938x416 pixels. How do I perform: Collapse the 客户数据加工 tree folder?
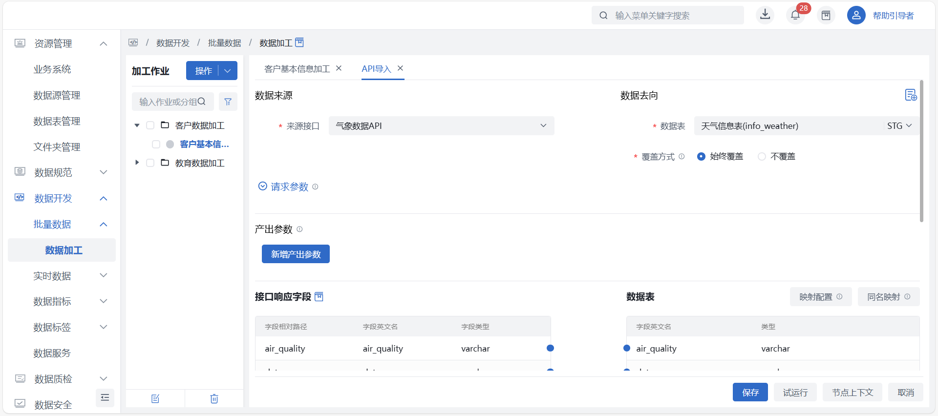pos(137,125)
